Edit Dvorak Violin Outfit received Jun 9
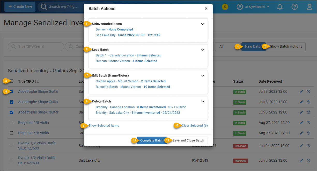This screenshot has height=171, width=317. pyautogui.click(x=301, y=161)
